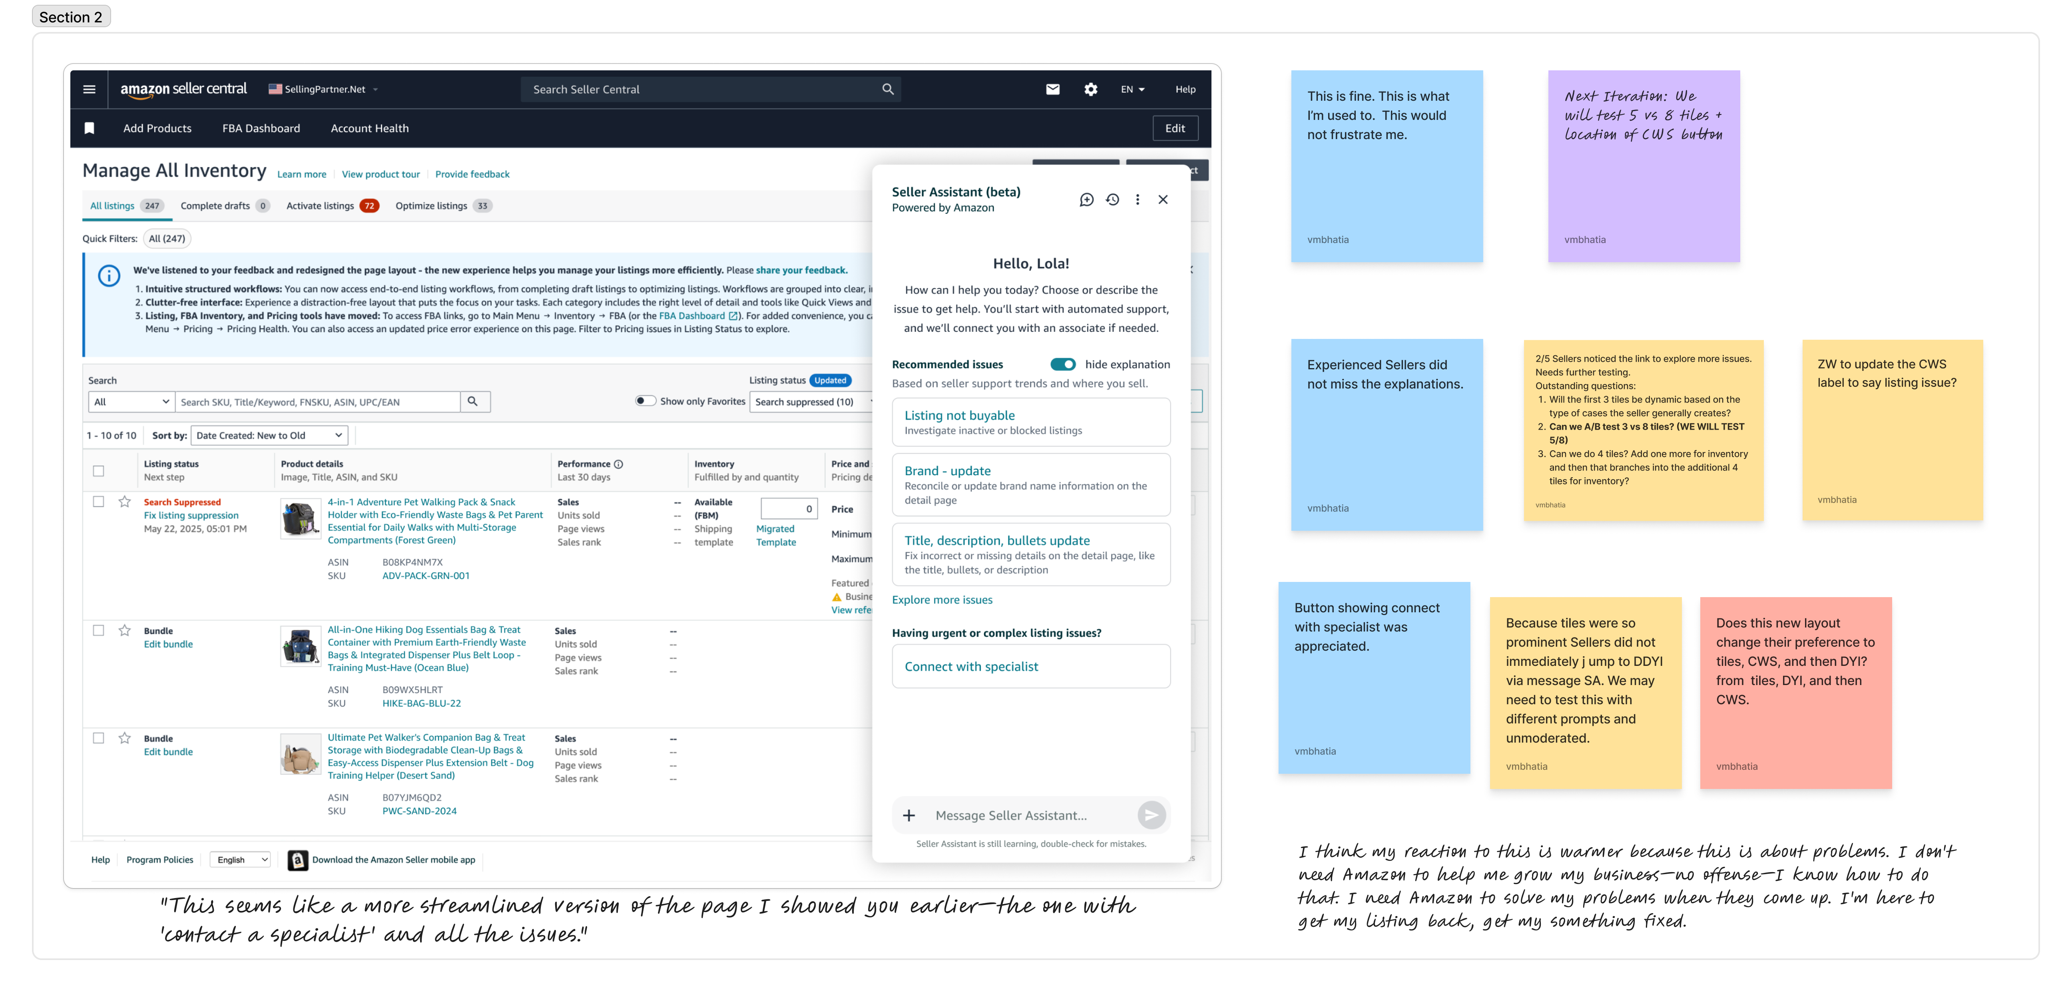Favorite the 4-in-1 Adventure Pet listing star

tap(125, 502)
